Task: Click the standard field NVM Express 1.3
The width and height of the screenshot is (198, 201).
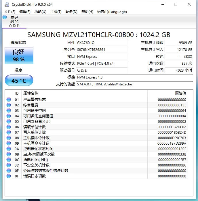Action: [x=135, y=77]
